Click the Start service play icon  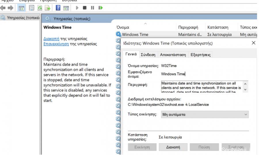pos(77,8)
